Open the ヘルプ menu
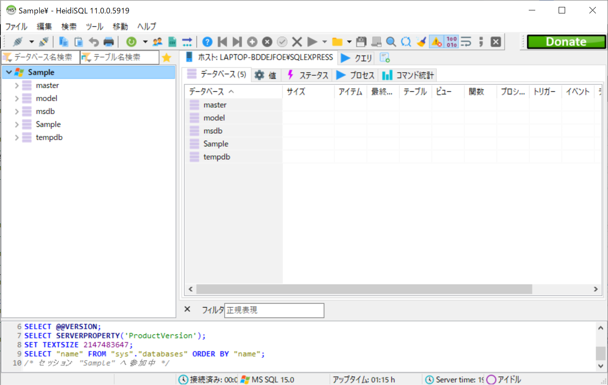 coord(147,26)
